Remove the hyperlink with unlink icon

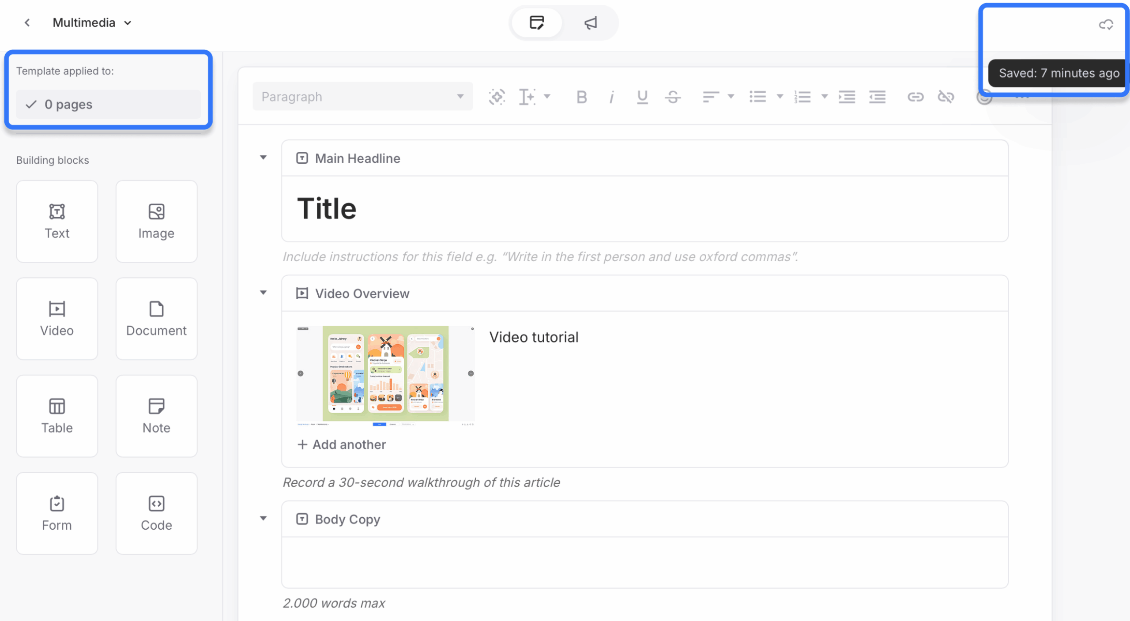coord(946,97)
